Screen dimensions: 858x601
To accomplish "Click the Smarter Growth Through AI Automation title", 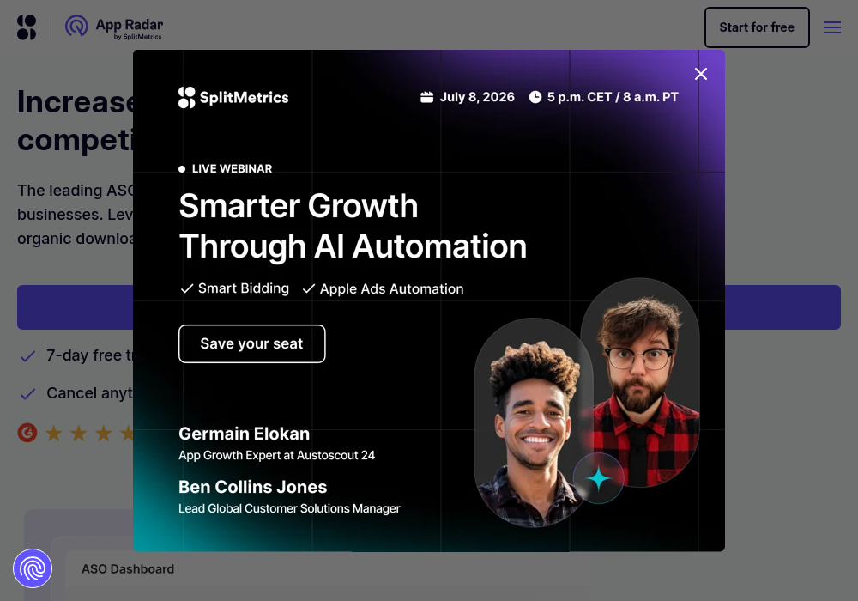I will 353,226.
